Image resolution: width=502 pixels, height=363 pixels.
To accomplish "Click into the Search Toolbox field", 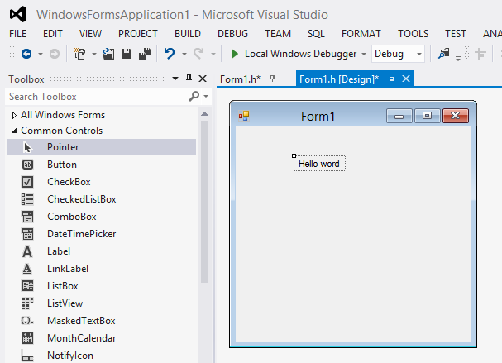I will (x=96, y=97).
